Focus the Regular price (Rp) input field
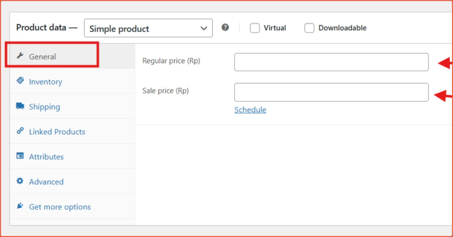The width and height of the screenshot is (453, 237). [x=331, y=62]
